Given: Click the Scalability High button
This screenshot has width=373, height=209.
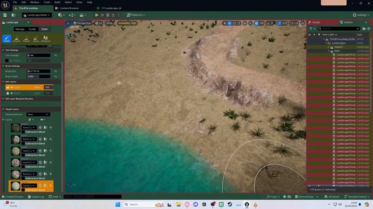Looking at the screenshot, I should (127, 23).
